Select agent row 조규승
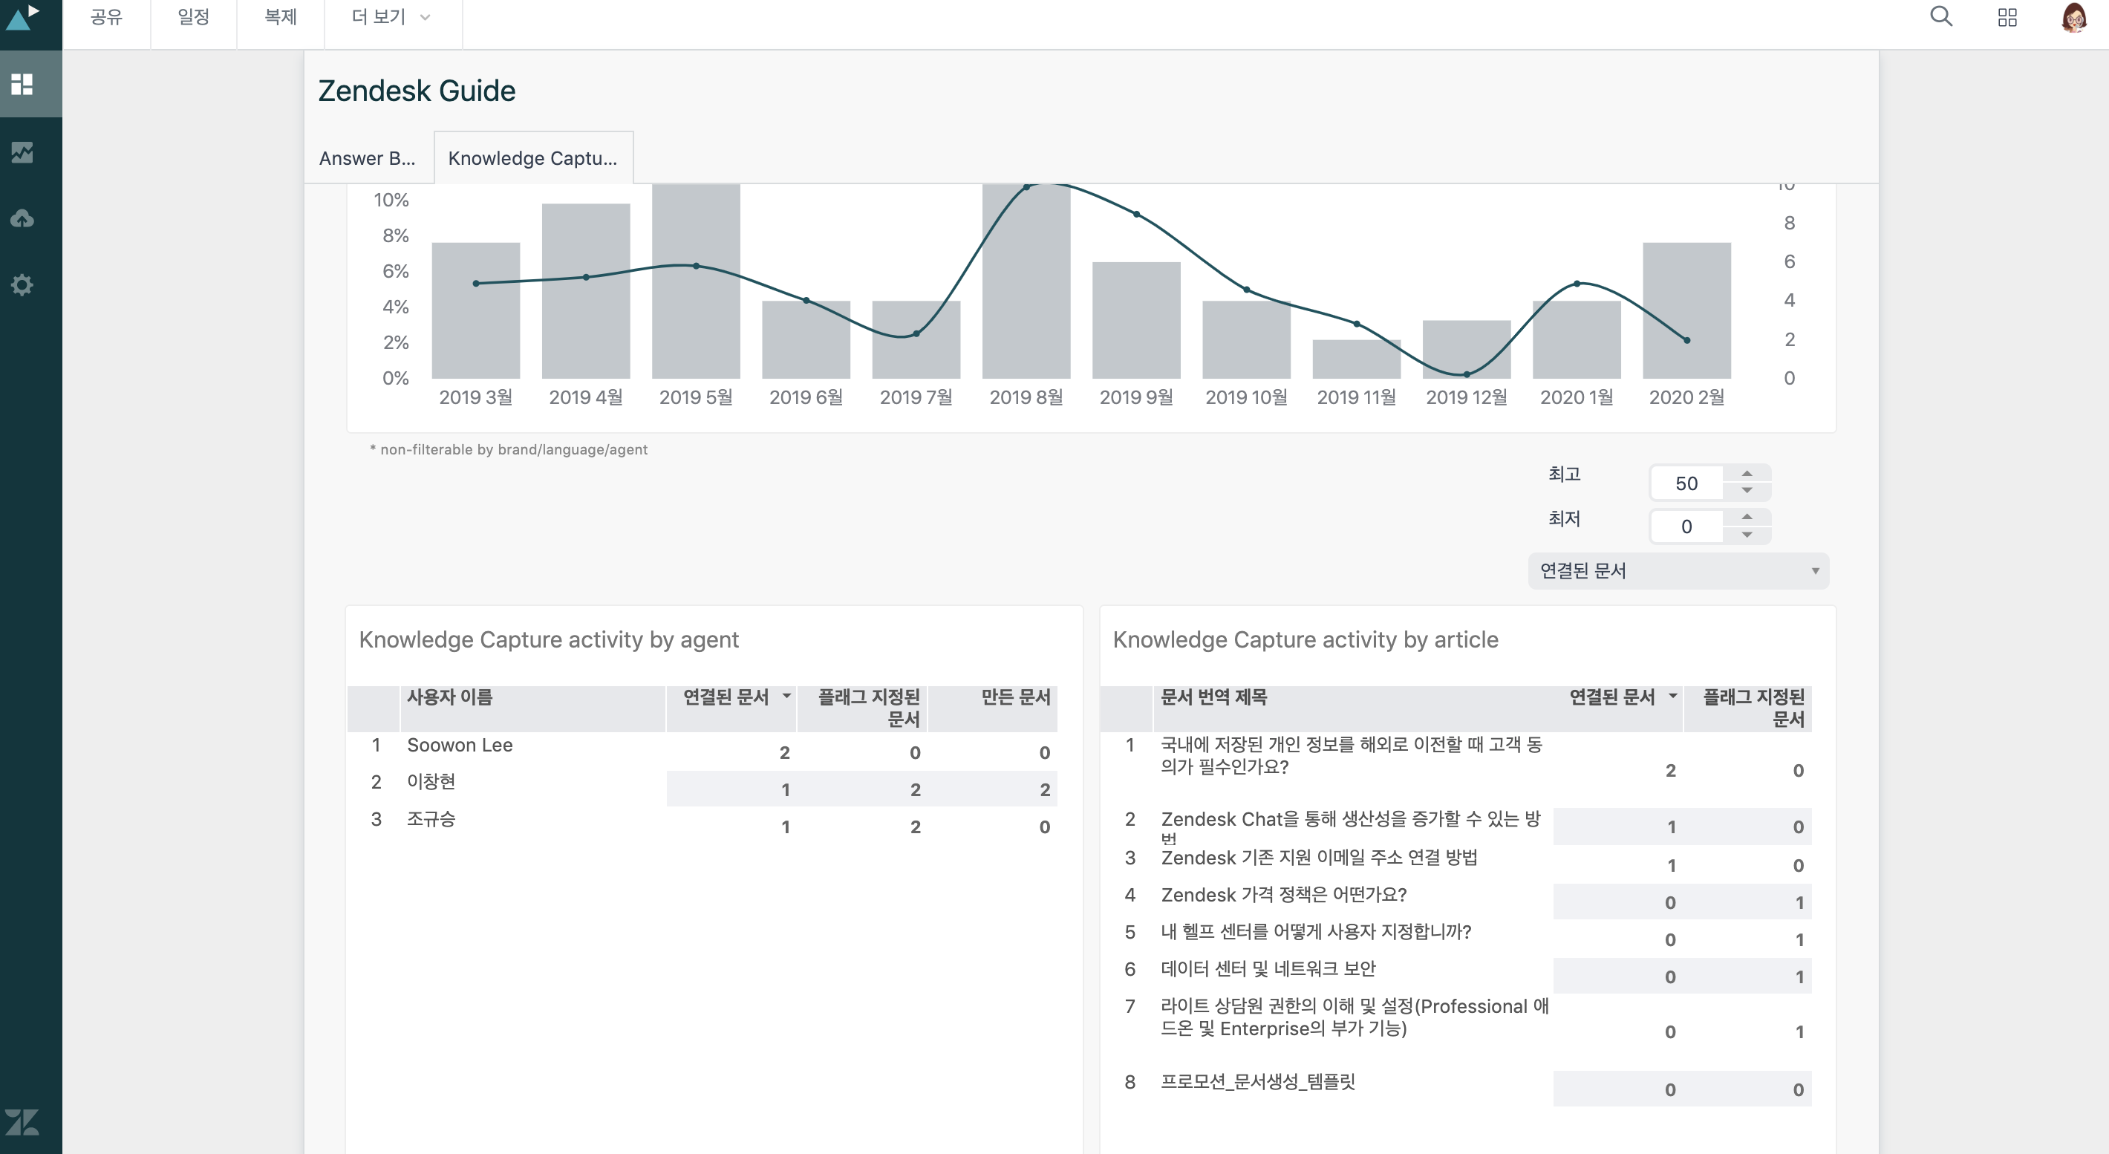Image resolution: width=2109 pixels, height=1154 pixels. pyautogui.click(x=431, y=819)
